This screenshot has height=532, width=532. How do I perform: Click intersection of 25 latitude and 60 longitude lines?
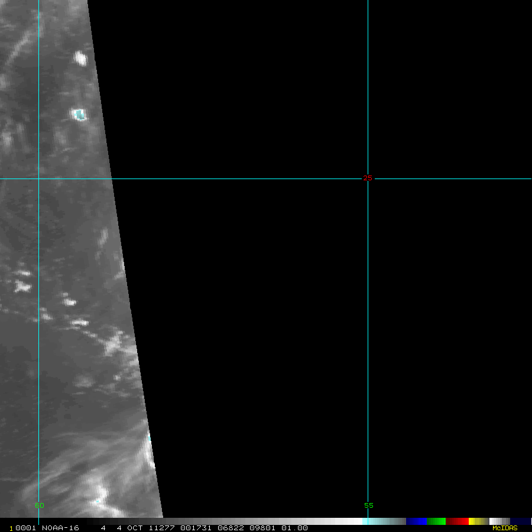coord(39,179)
